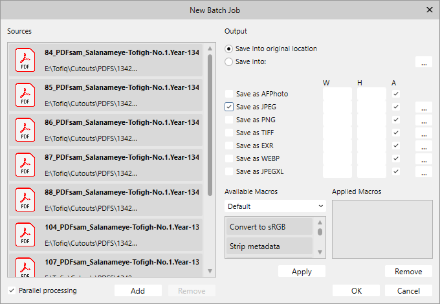Viewport: 440px width, 304px height.
Task: Close the New Batch Job dialog
Action: pyautogui.click(x=430, y=10)
